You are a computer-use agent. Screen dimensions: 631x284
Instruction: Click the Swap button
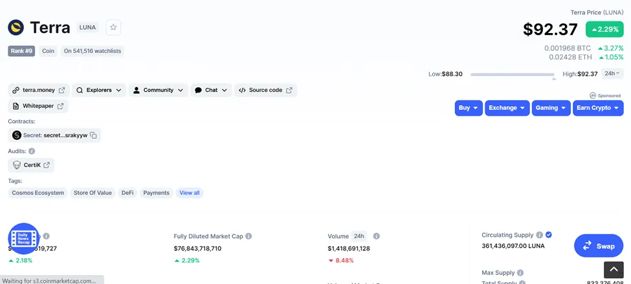599,246
